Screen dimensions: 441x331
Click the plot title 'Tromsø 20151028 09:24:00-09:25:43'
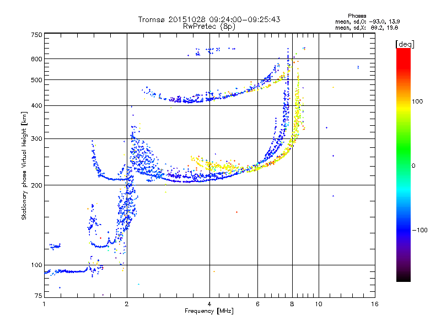click(209, 19)
